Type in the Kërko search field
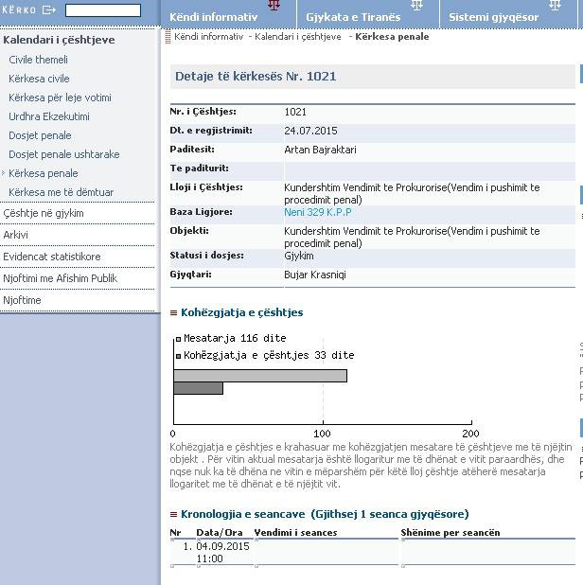 (102, 10)
